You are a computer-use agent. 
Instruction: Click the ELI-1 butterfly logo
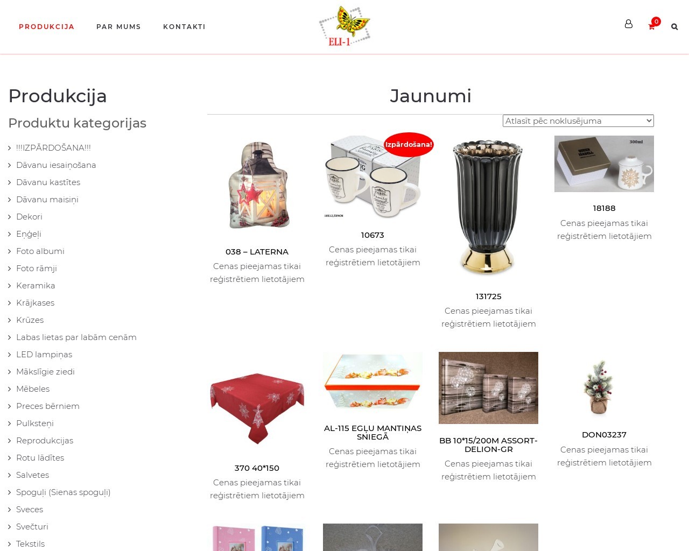344,26
